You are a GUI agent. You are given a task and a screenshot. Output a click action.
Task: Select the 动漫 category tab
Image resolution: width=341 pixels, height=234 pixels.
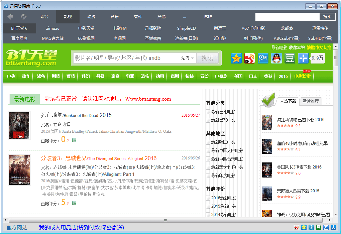(91, 17)
